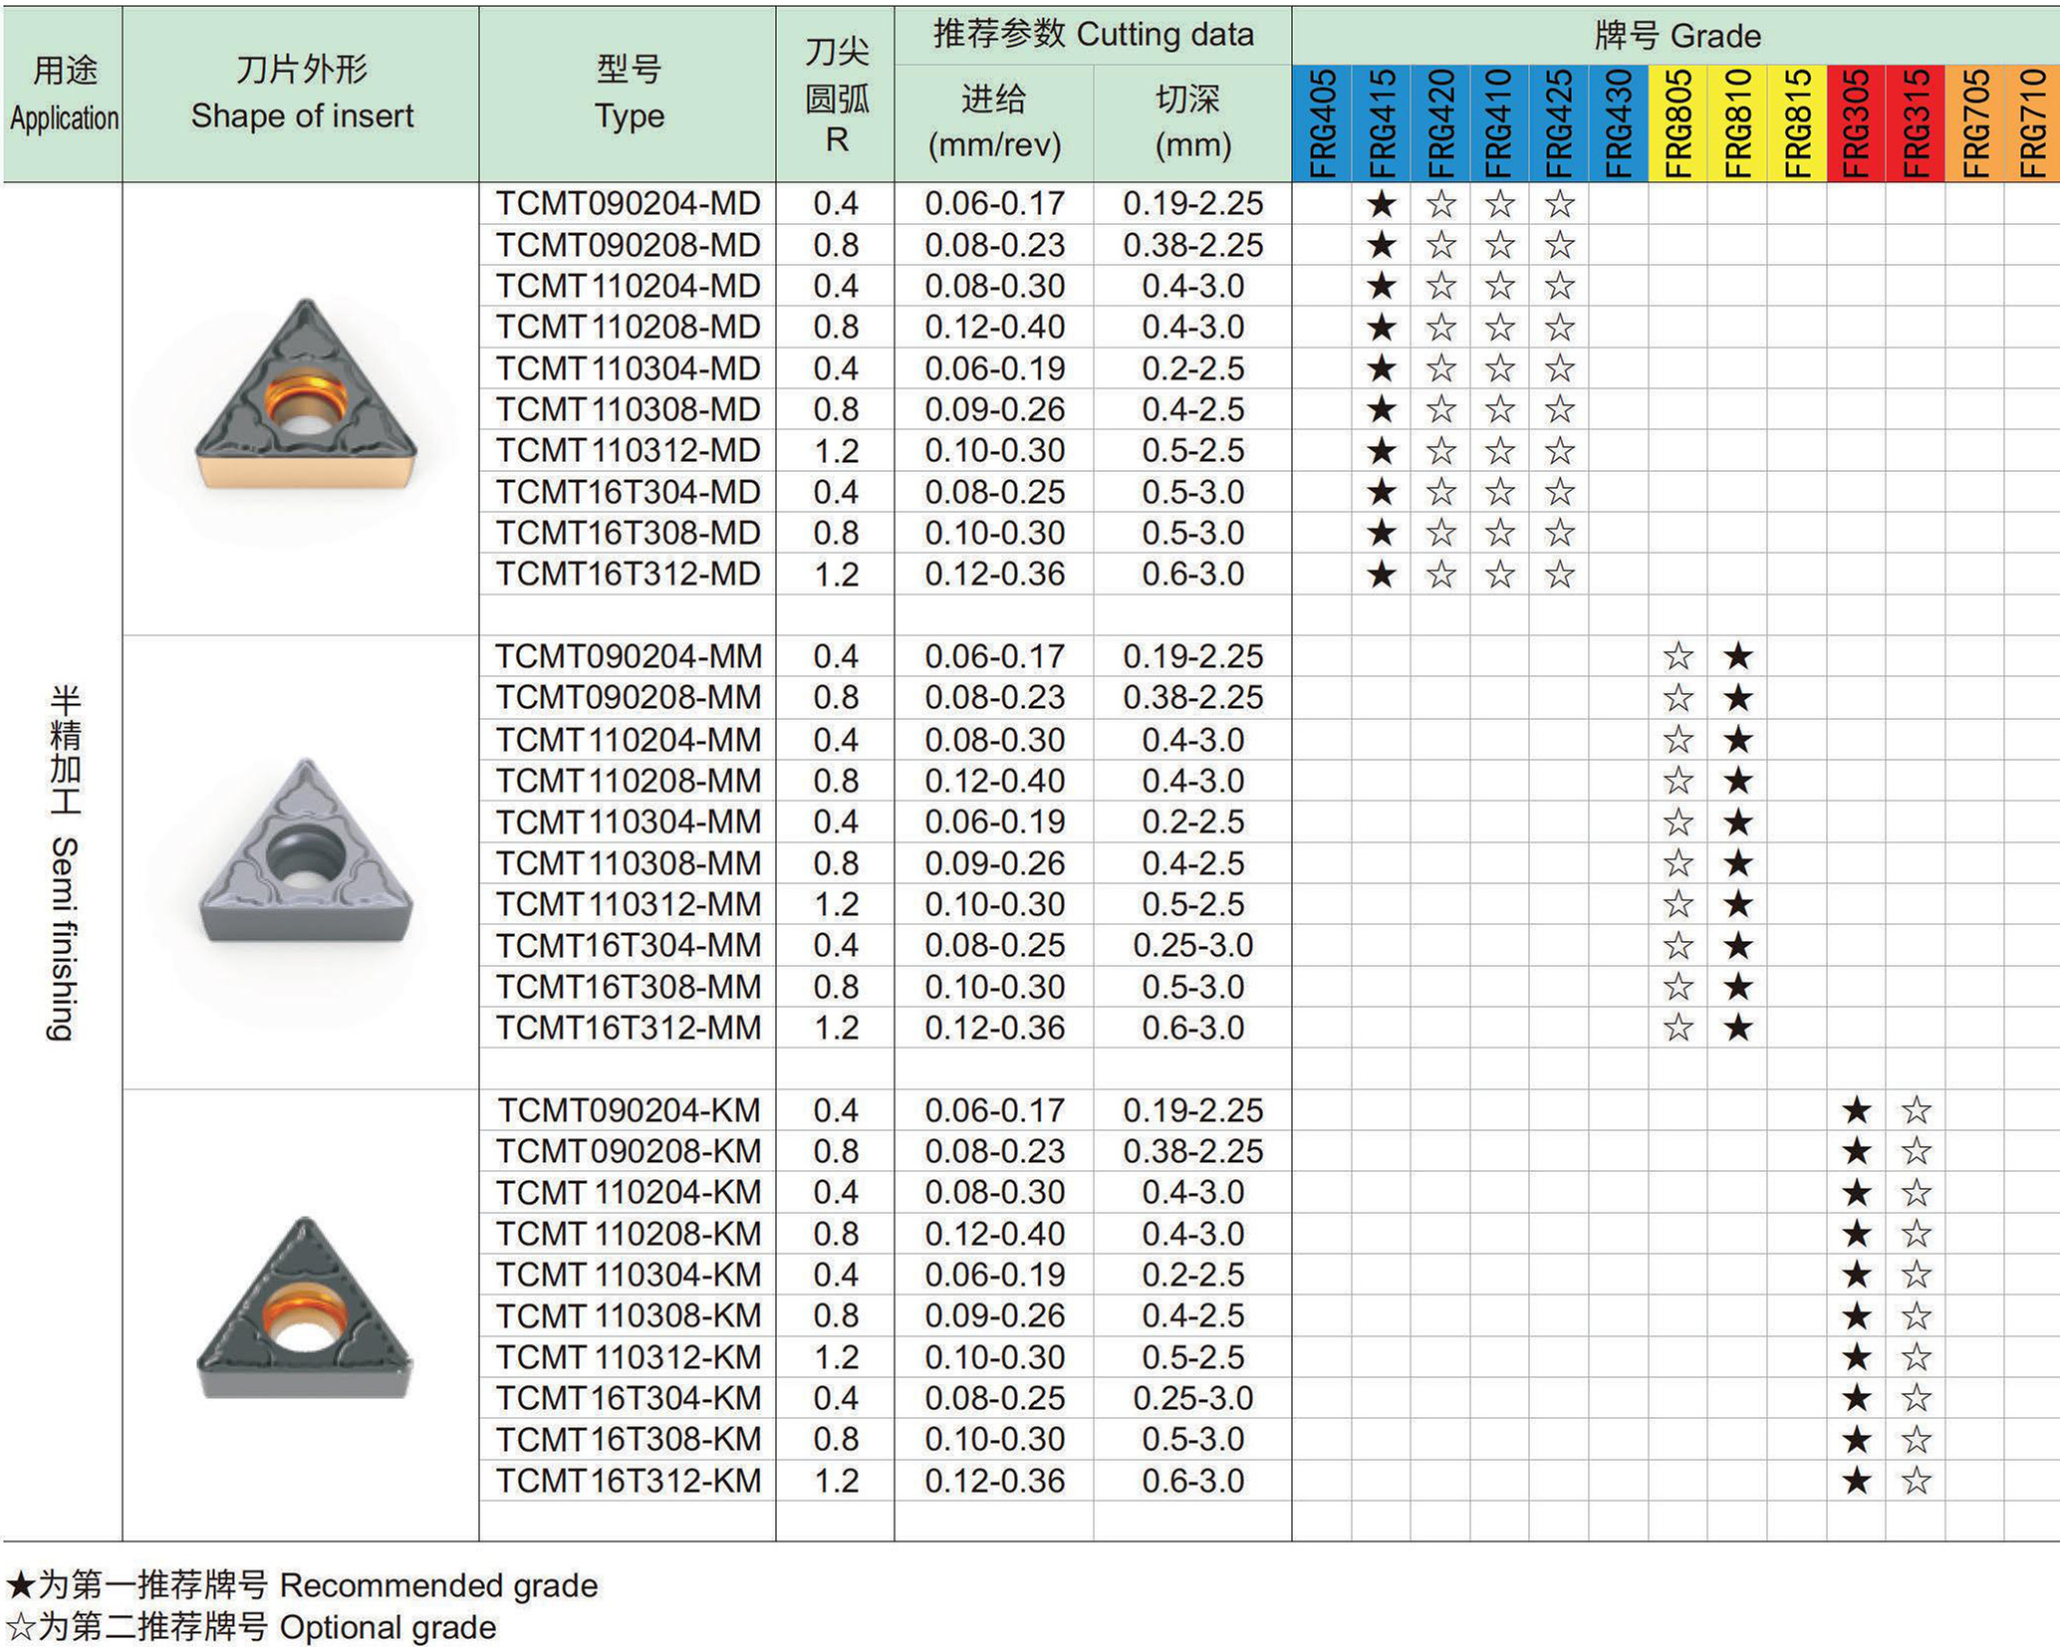Click the Cutting data column header
This screenshot has height=1647, width=2060.
tap(1093, 36)
